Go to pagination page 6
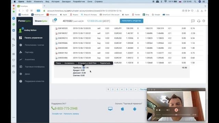This screenshot has height=123, width=219. [131, 90]
